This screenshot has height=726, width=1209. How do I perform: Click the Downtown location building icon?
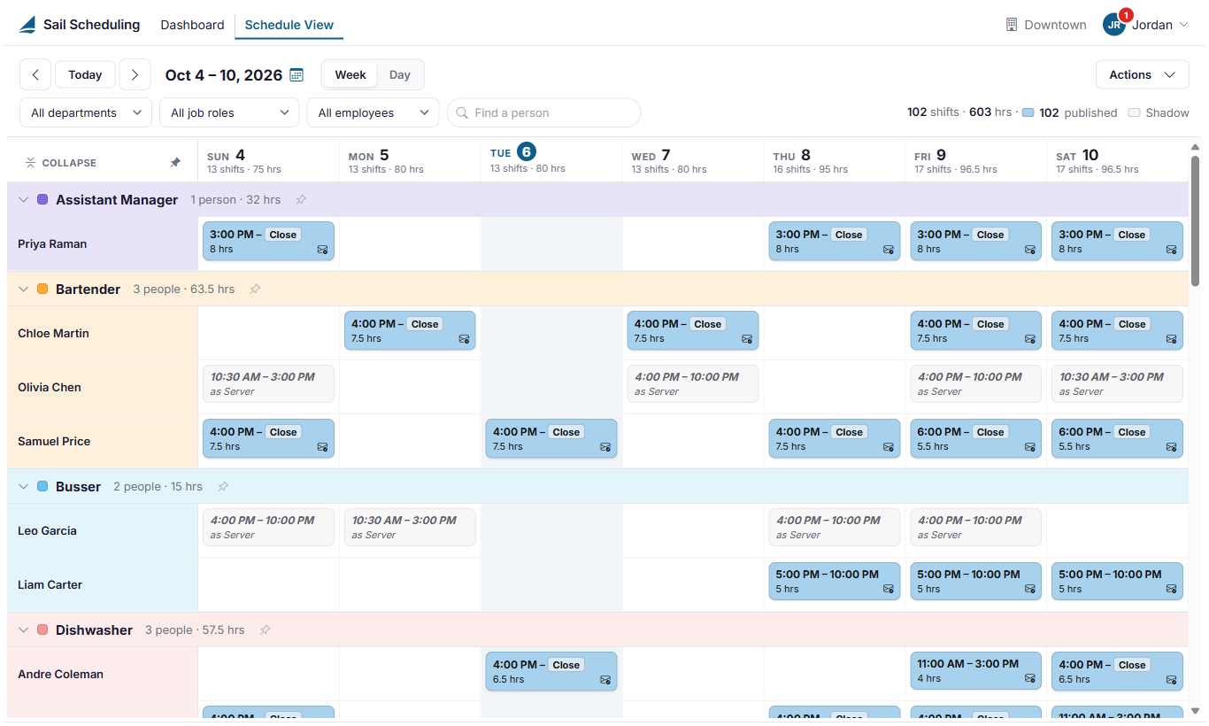coord(1012,25)
